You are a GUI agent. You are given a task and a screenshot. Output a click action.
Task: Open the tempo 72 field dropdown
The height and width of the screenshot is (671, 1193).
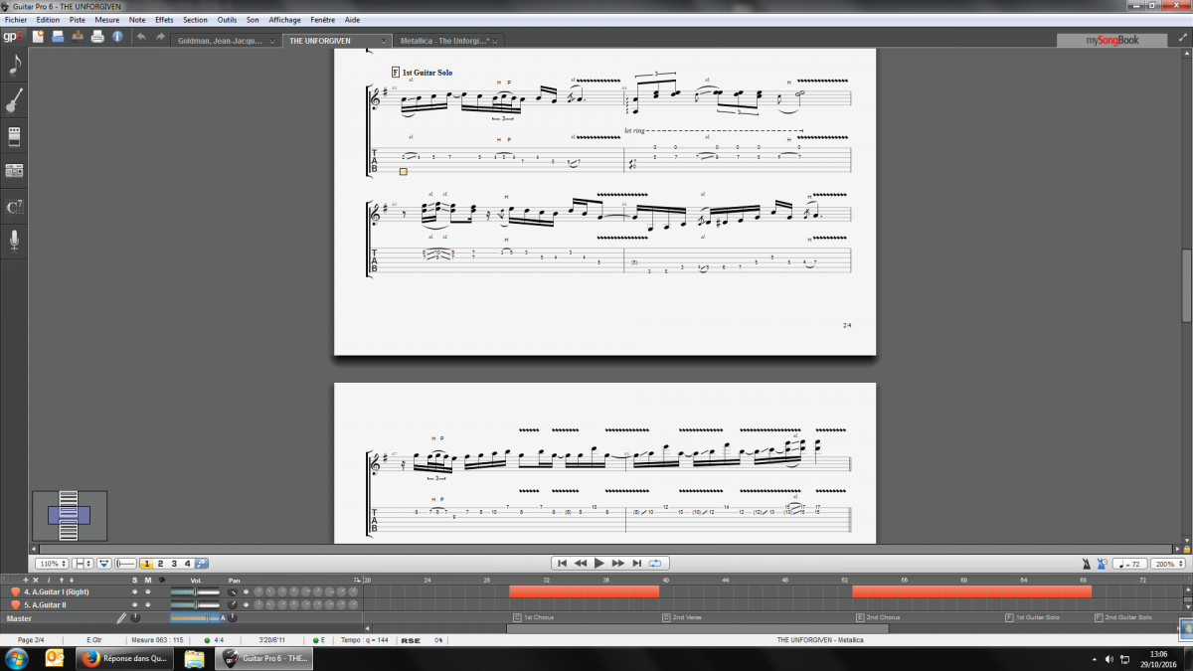click(x=1129, y=564)
